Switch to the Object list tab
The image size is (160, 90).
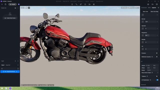(x=3, y=65)
